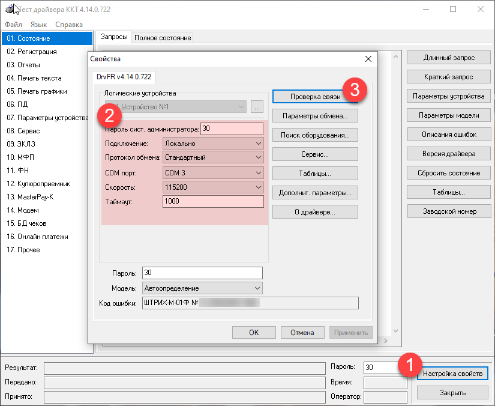This screenshot has width=495, height=406.
Task: Open the Справка menu
Action: point(69,25)
